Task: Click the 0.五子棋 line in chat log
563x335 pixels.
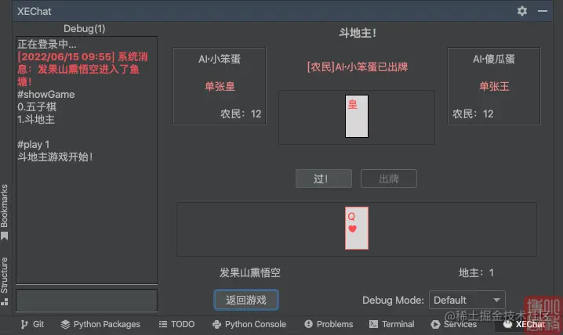Action: 37,106
